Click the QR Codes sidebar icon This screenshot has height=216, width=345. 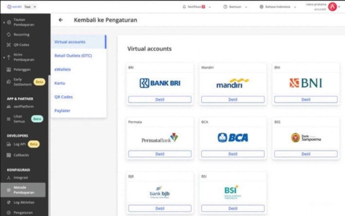(9, 45)
